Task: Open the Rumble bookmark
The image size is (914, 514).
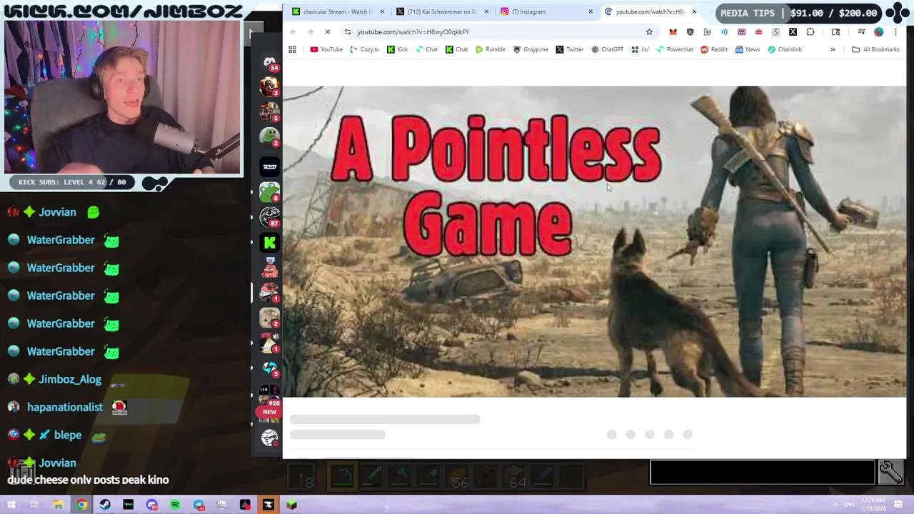Action: [x=490, y=49]
